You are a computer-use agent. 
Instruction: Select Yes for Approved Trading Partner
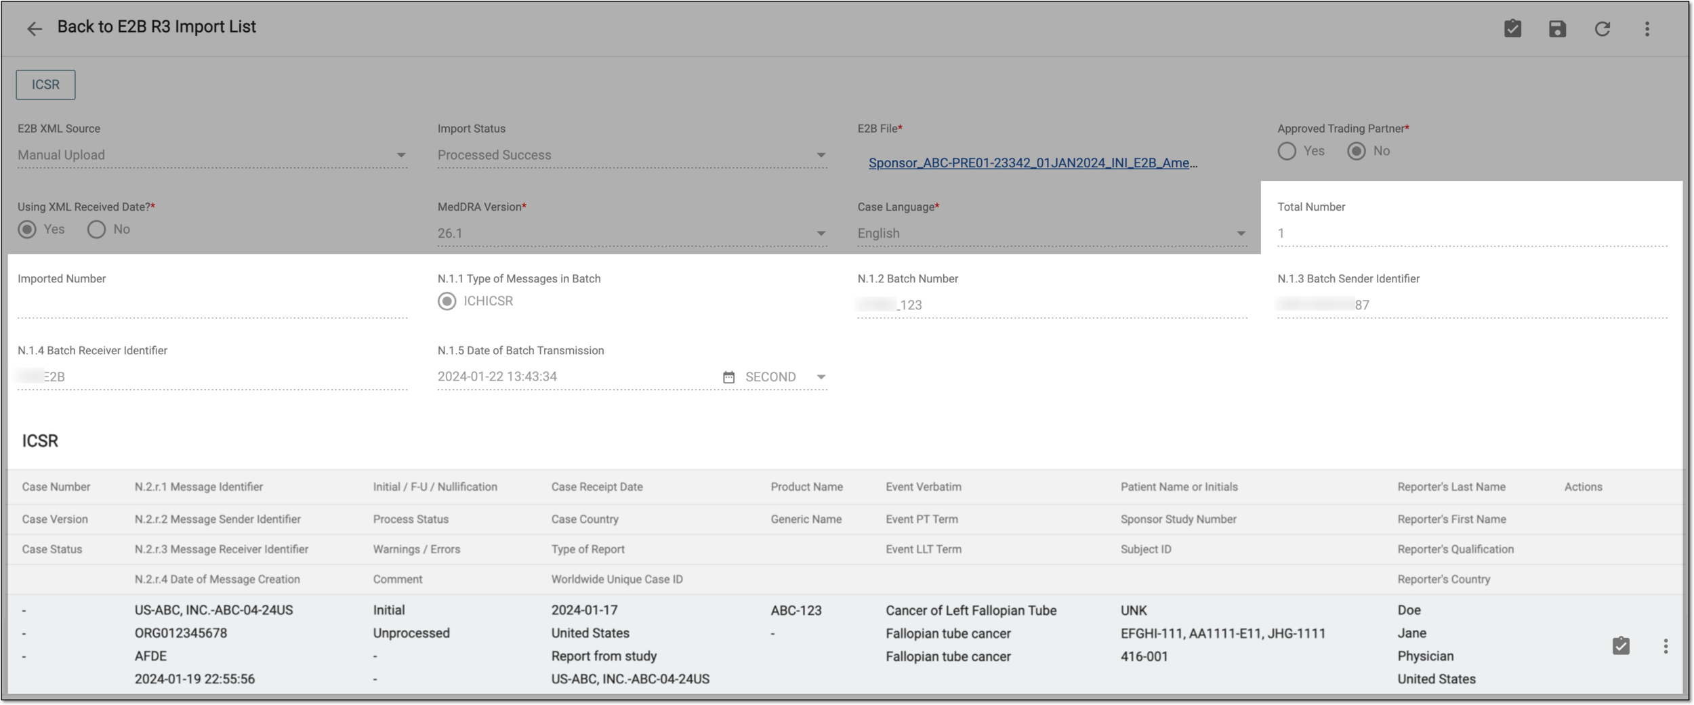click(x=1287, y=151)
